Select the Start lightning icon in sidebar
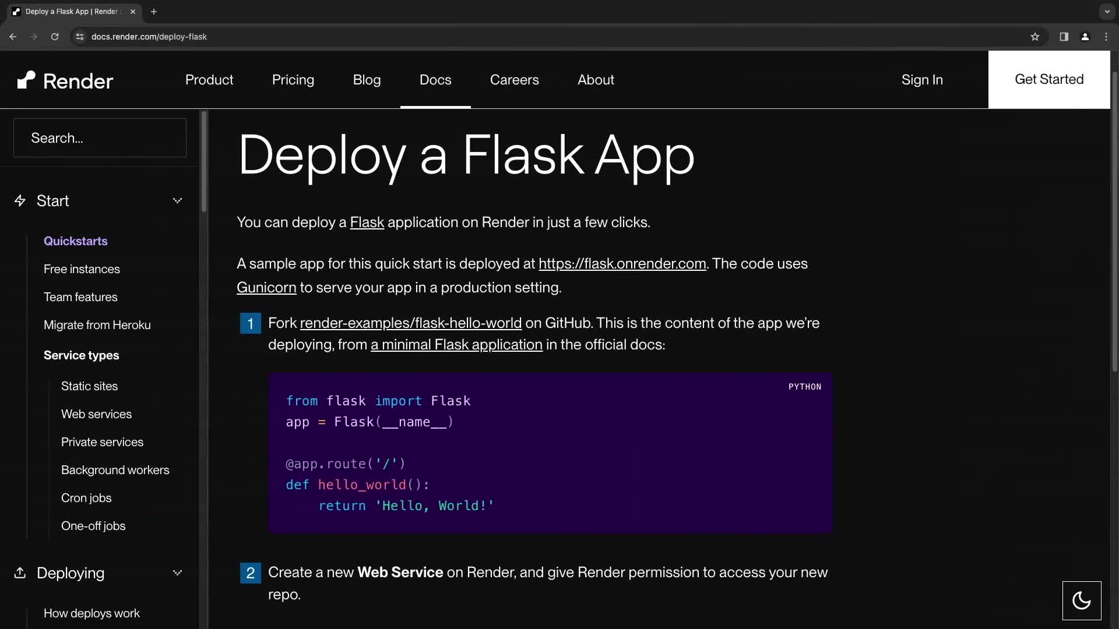The height and width of the screenshot is (629, 1119). pos(20,200)
